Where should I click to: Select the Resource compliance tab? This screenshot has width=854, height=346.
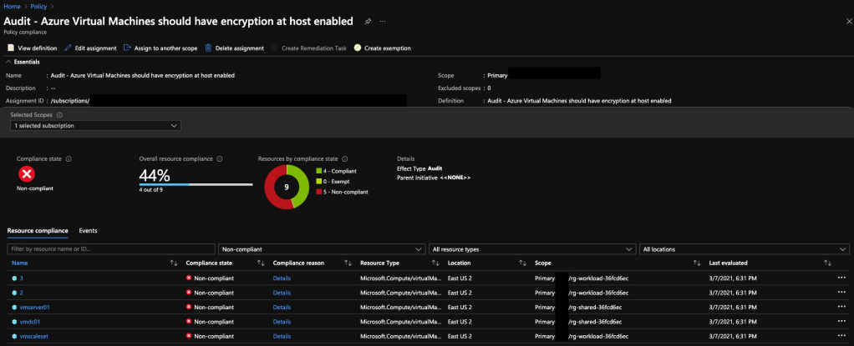click(x=38, y=230)
